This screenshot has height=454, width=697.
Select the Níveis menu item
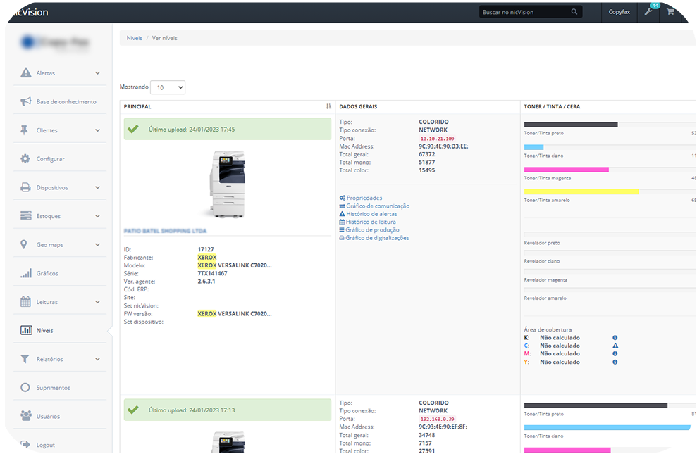click(x=60, y=331)
